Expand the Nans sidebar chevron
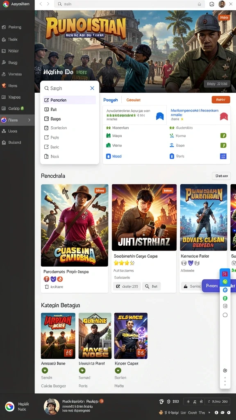 click(x=29, y=120)
